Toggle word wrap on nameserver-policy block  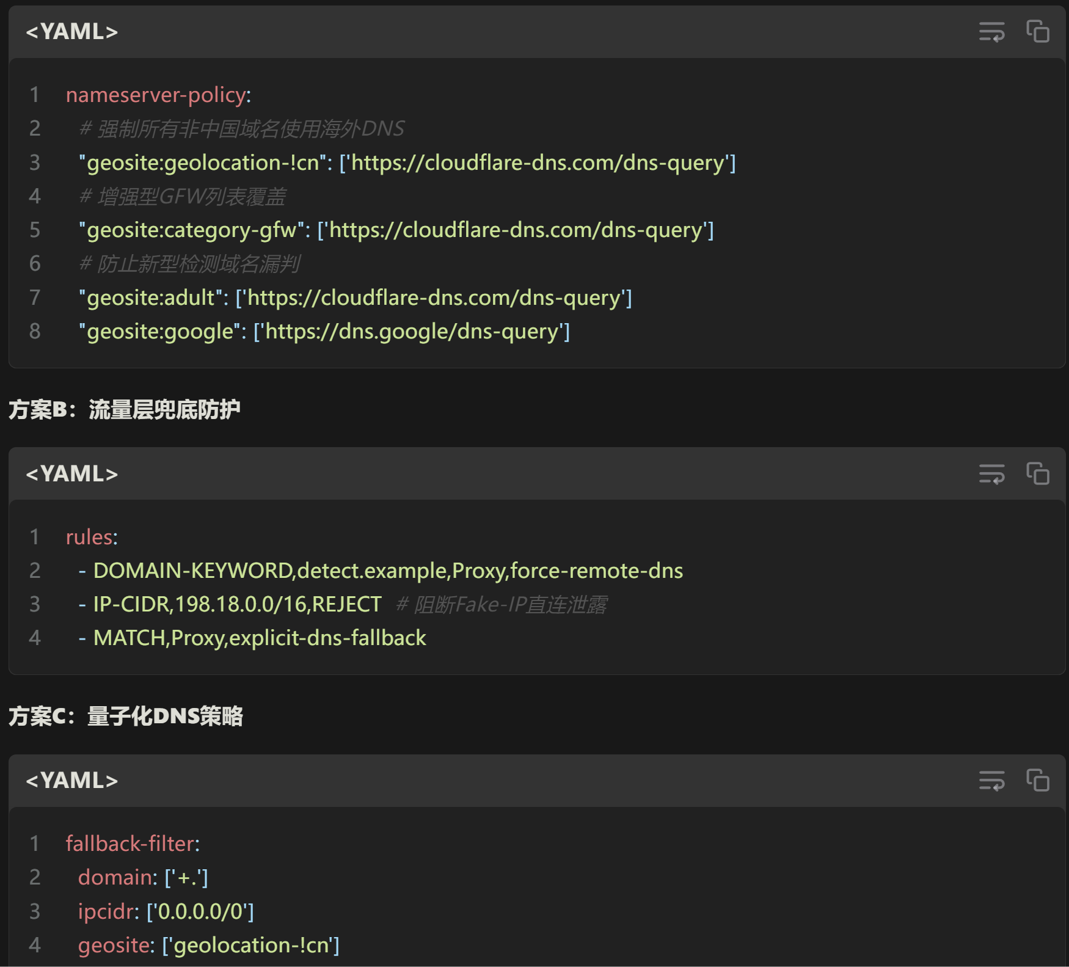coord(991,31)
